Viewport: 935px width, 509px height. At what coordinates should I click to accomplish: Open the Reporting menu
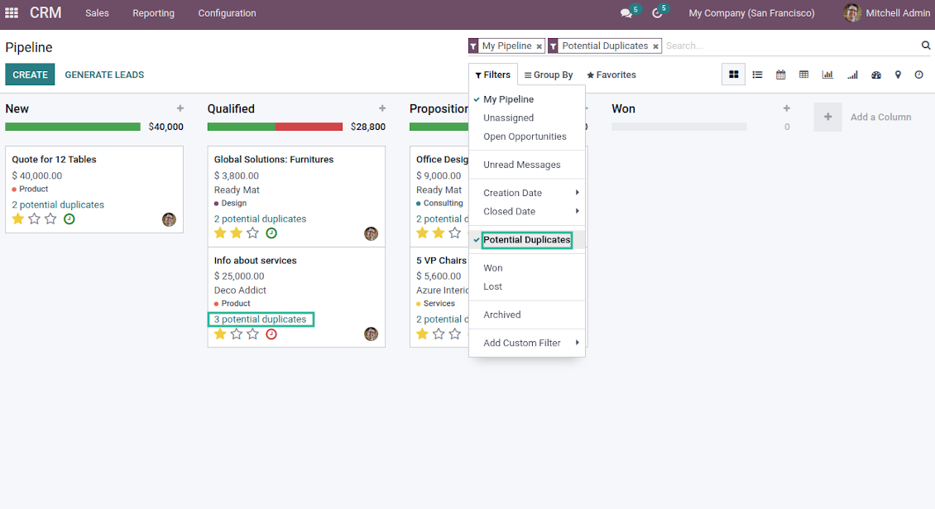pos(153,13)
